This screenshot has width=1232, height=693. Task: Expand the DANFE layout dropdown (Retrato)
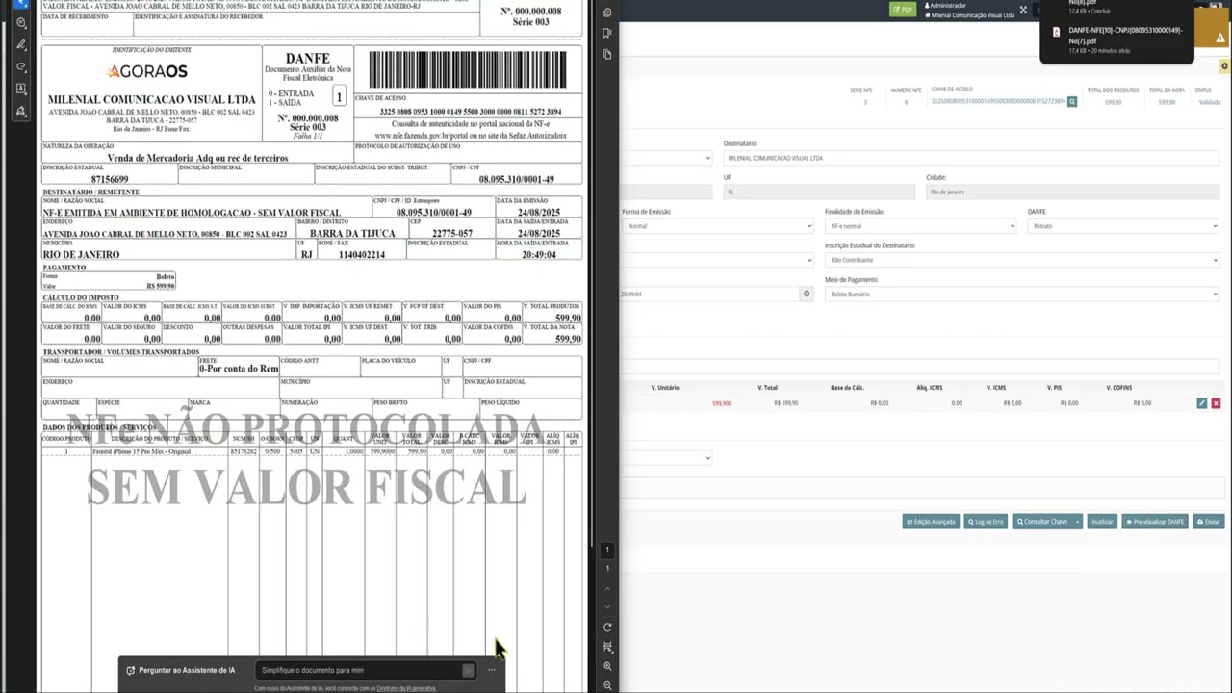(x=1123, y=226)
